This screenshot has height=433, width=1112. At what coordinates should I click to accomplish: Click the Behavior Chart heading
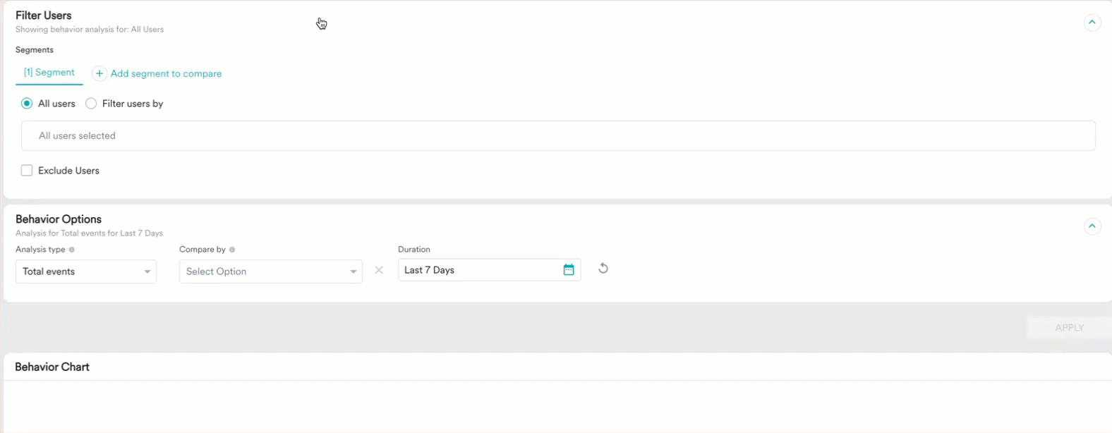(52, 367)
